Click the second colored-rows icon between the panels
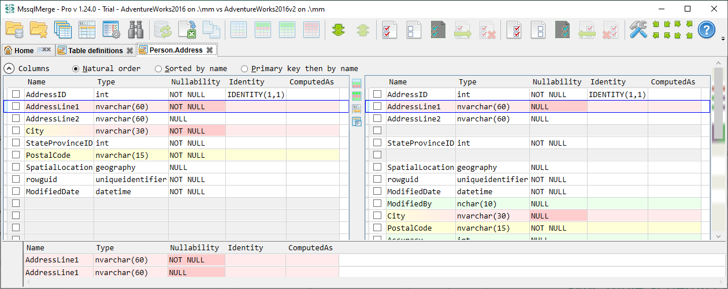The image size is (728, 289). click(356, 95)
